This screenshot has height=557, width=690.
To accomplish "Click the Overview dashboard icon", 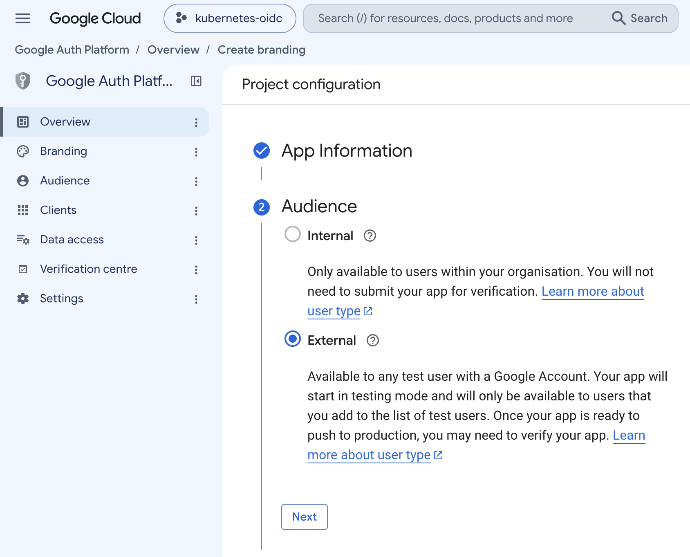I will tap(23, 122).
